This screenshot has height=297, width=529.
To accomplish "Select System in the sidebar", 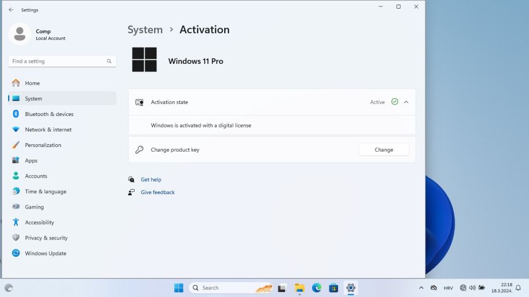I will 62,98.
